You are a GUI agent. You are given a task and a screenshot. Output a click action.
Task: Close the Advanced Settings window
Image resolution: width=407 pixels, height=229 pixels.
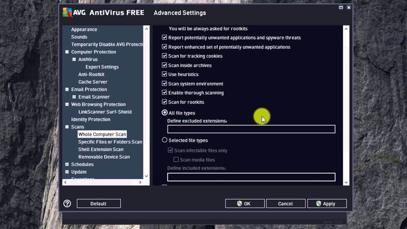pos(349,8)
